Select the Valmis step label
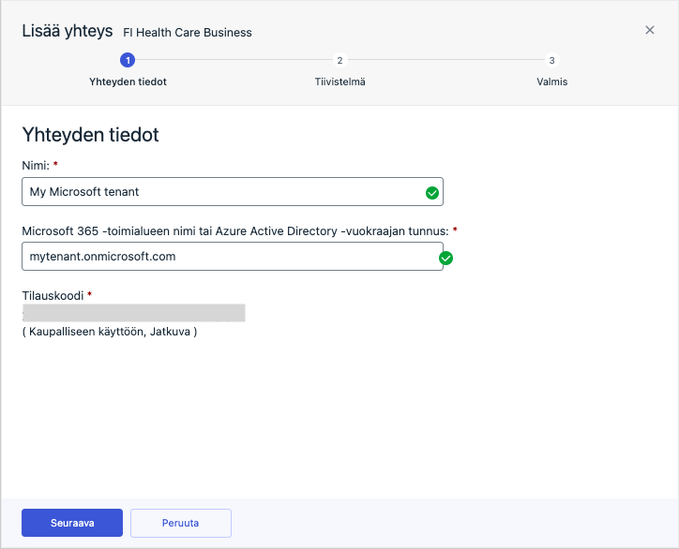 click(x=551, y=82)
